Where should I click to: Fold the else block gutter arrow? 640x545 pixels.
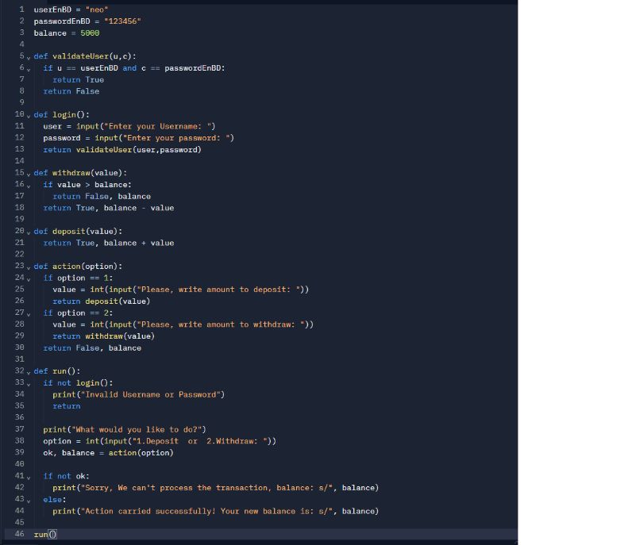click(x=29, y=501)
